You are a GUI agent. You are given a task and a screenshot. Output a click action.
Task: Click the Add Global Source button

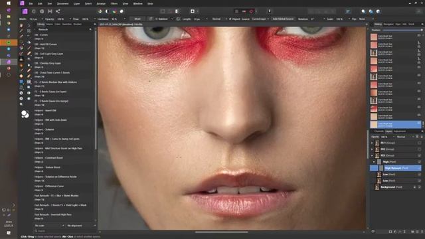(283, 19)
